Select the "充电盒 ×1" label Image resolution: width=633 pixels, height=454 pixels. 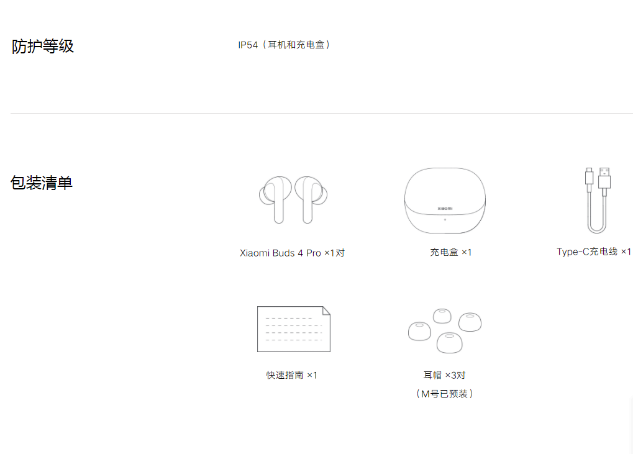[x=450, y=252]
